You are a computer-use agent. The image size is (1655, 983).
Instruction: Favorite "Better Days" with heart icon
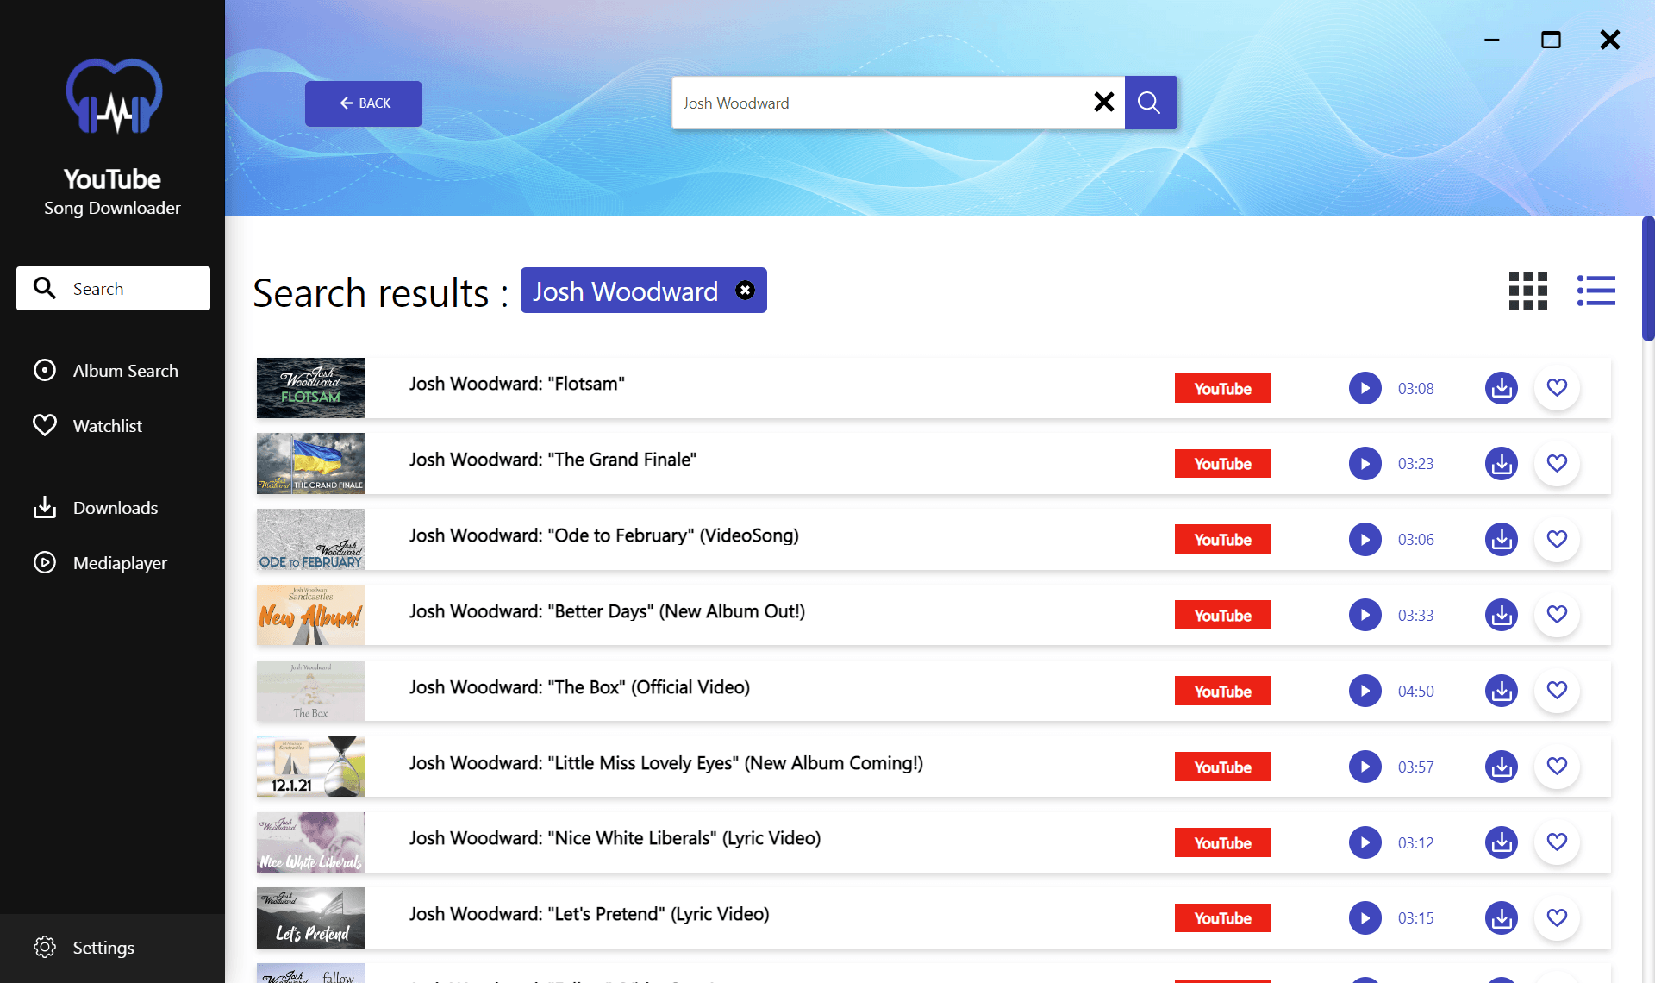click(1557, 615)
